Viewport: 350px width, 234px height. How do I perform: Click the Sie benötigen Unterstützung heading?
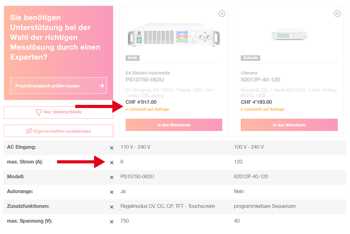(55, 37)
